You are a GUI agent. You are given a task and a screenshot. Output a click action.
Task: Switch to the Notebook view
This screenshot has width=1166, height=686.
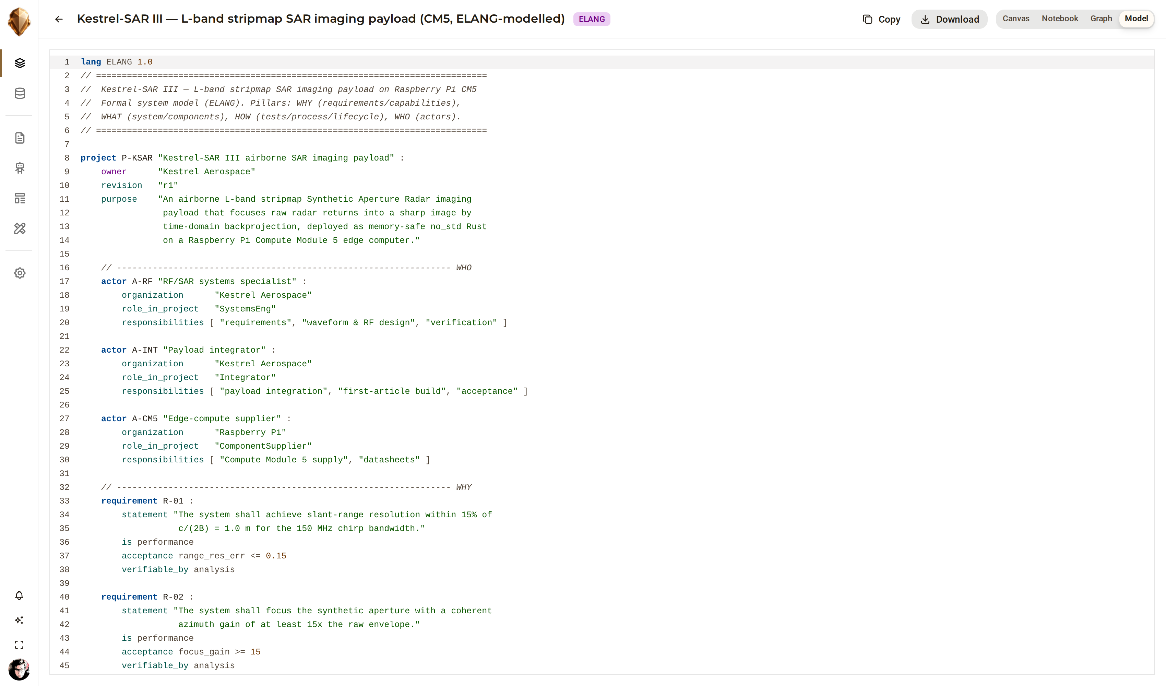pyautogui.click(x=1060, y=19)
